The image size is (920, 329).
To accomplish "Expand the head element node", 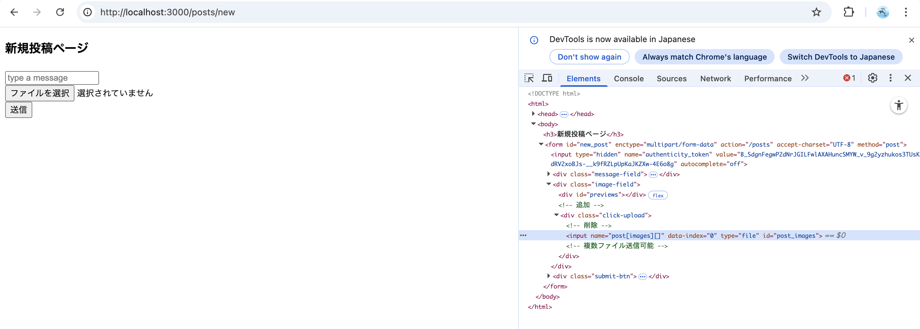I will (x=533, y=114).
